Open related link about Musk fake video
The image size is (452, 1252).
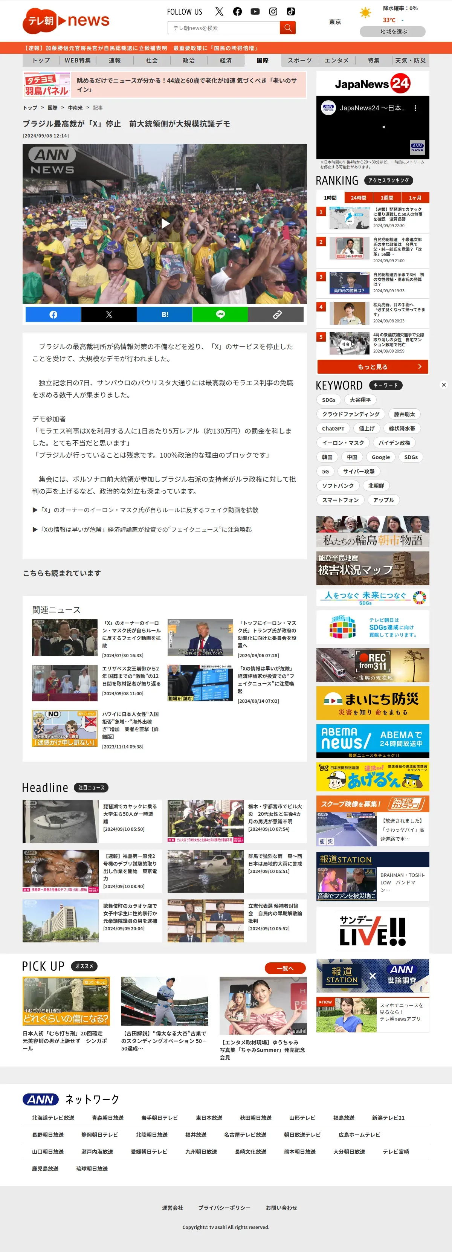146,510
